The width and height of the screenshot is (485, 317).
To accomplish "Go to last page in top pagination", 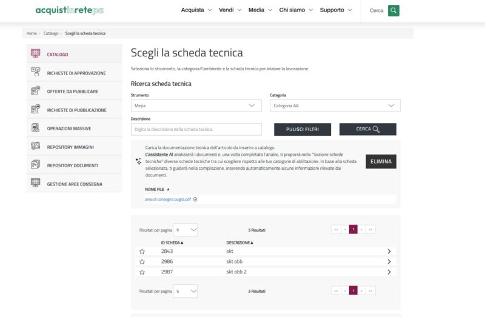I will (x=370, y=230).
